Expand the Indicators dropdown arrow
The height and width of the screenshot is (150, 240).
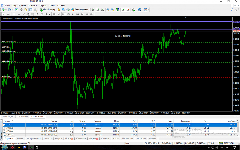(x=136, y=10)
